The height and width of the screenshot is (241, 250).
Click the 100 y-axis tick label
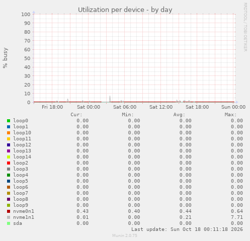click(26, 14)
